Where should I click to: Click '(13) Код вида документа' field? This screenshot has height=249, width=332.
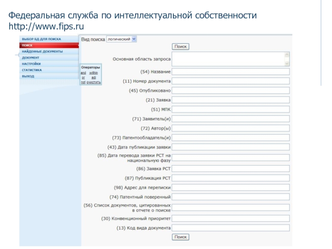click(x=231, y=228)
